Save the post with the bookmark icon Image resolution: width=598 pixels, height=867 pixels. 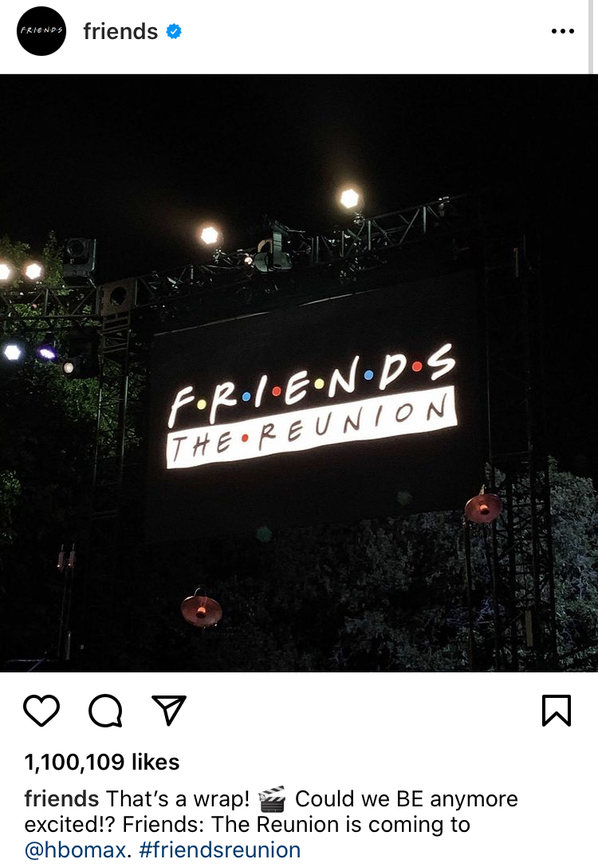click(x=556, y=710)
